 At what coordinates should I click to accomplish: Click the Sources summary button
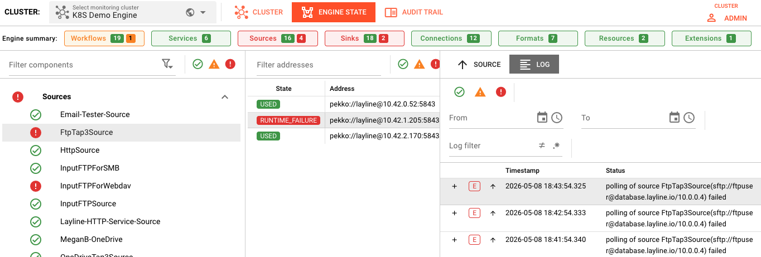click(278, 38)
